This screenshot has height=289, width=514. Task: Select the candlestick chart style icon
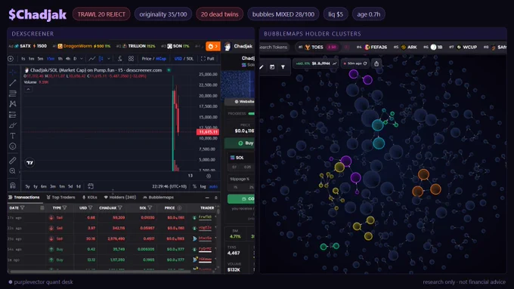(101, 59)
